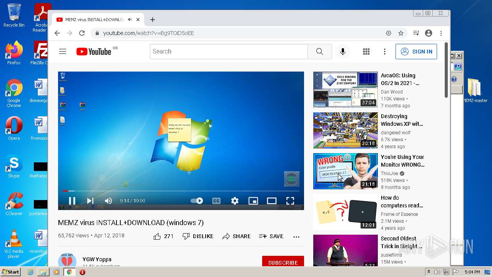The height and width of the screenshot is (277, 492).
Task: Click the SIGN IN button
Action: (x=416, y=52)
